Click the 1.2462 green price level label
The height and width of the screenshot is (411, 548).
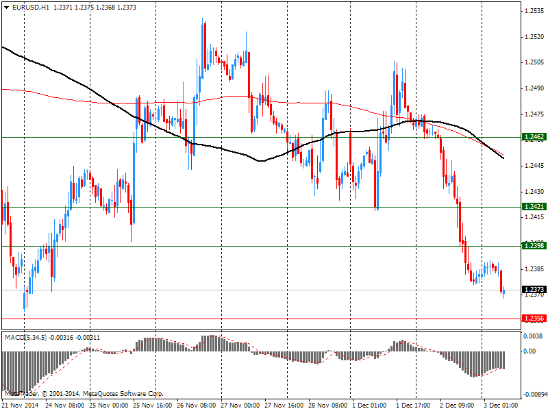(x=534, y=137)
